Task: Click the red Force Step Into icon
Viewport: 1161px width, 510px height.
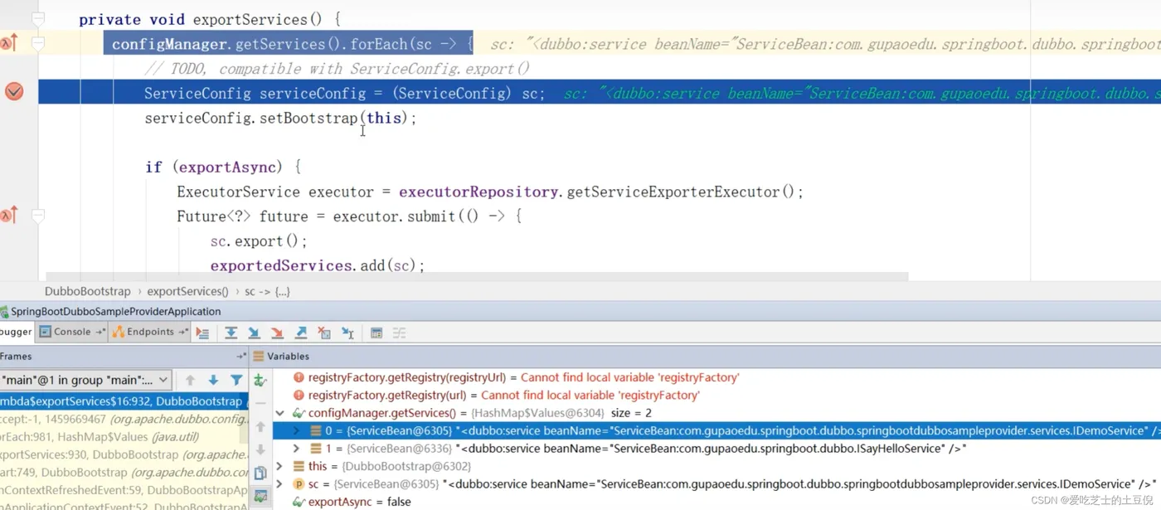Action: click(x=277, y=333)
